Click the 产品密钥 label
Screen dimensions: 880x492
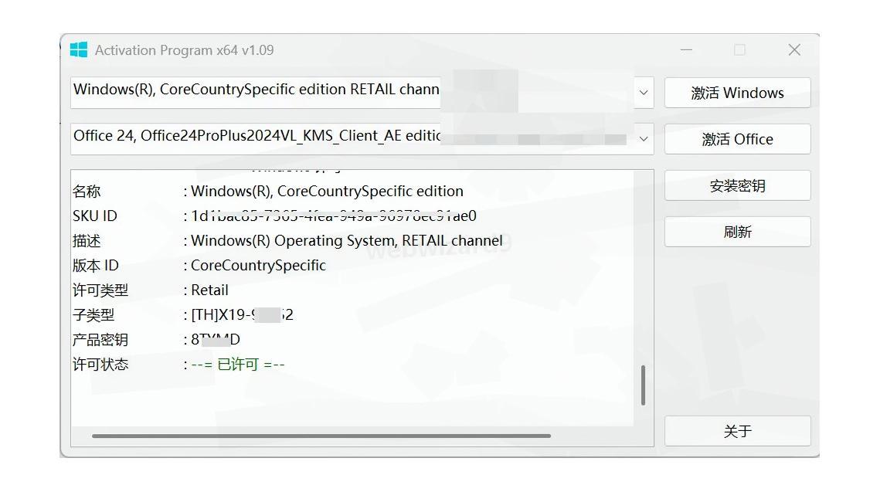point(100,339)
